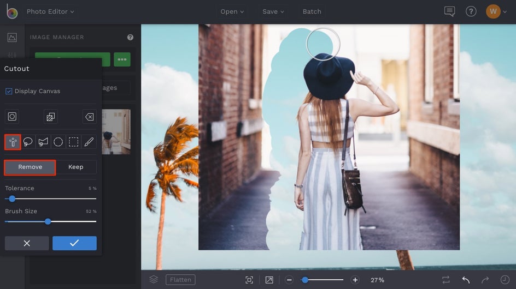The image size is (516, 289).
Task: Expand the Photo Editor dropdown
Action: [x=50, y=11]
